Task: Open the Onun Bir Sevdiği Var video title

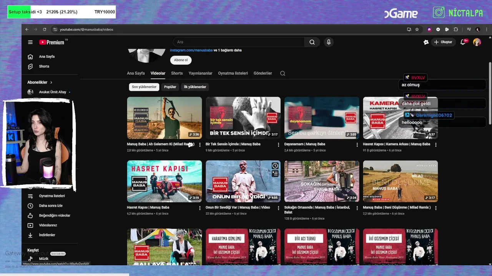Action: pyautogui.click(x=238, y=207)
